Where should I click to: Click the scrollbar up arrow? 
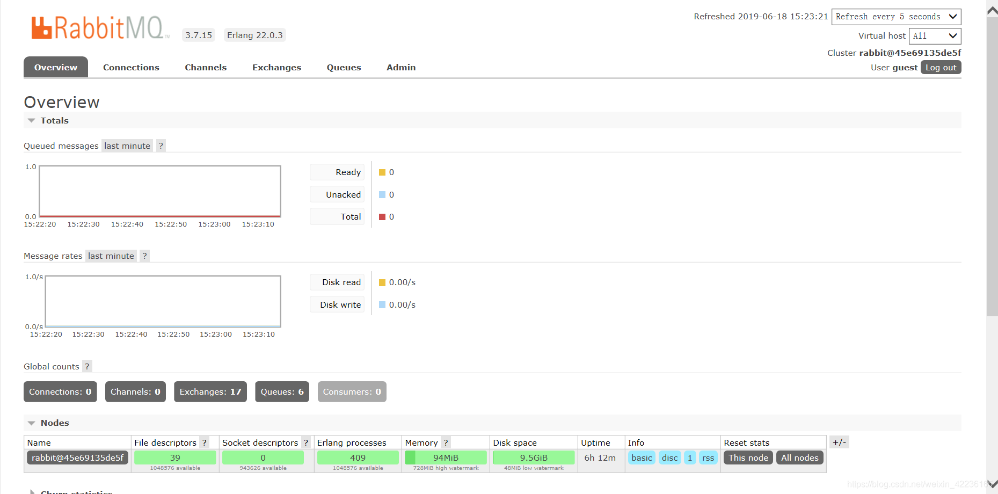click(x=992, y=10)
